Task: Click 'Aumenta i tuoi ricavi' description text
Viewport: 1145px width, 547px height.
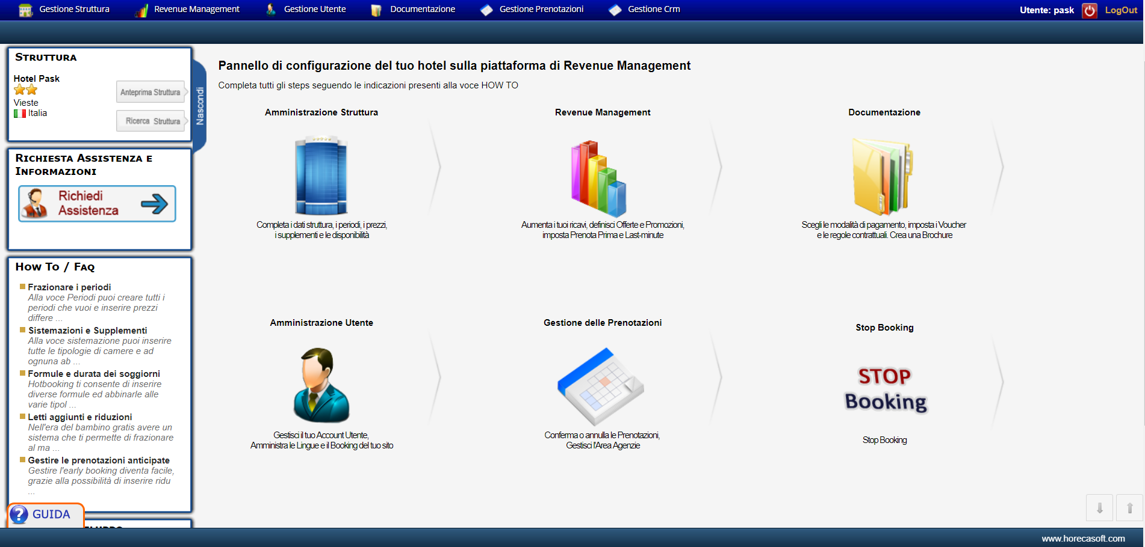Action: [x=603, y=230]
